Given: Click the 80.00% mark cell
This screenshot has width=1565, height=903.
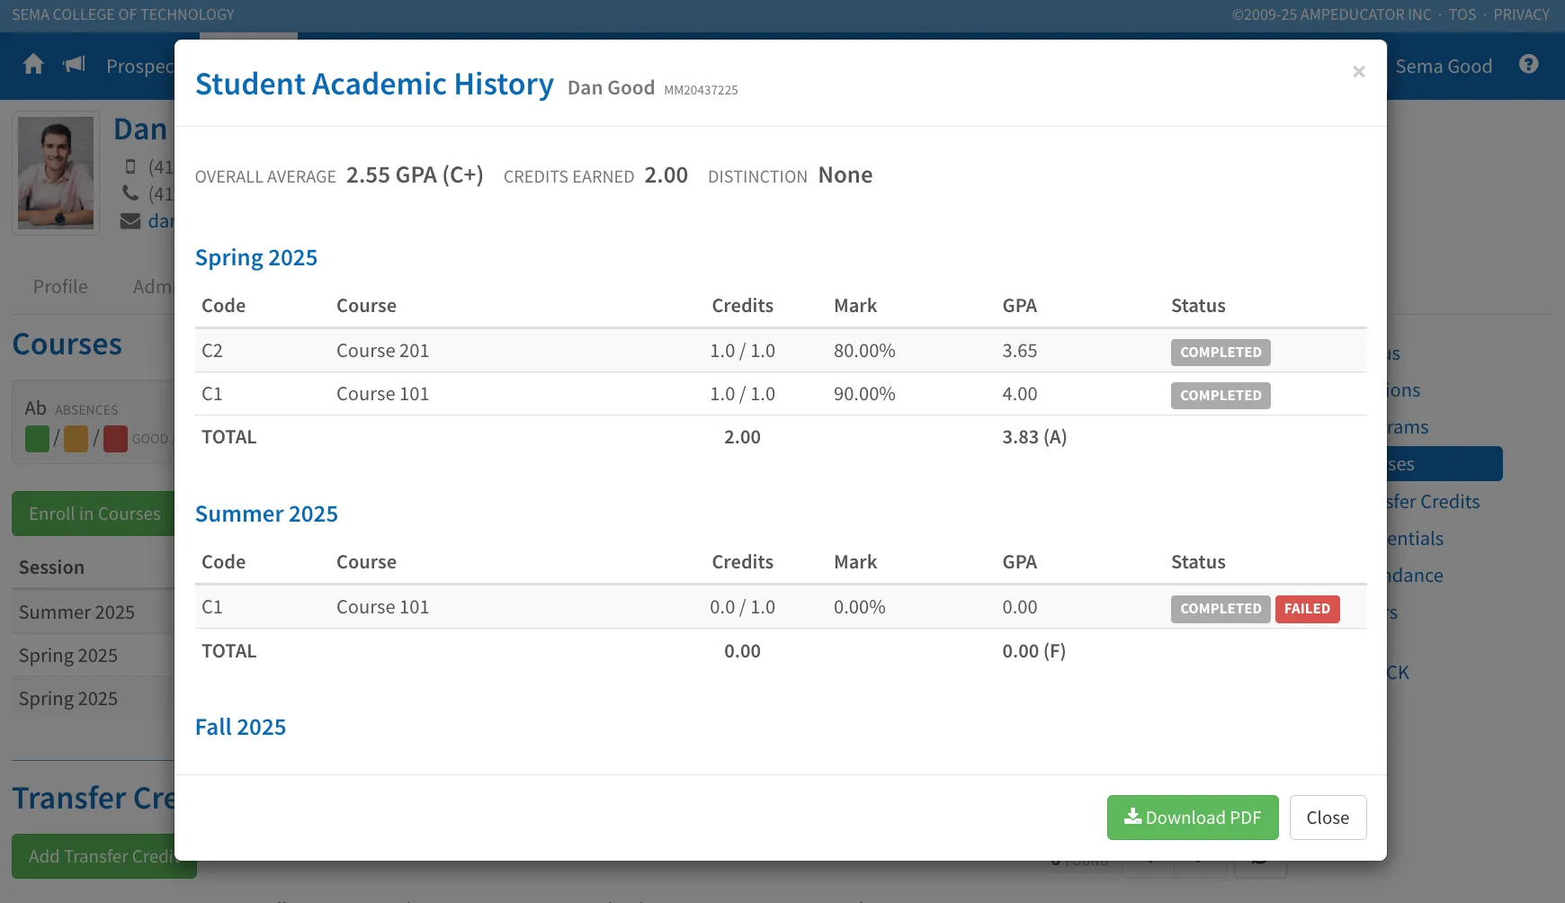Looking at the screenshot, I should pos(864,351).
